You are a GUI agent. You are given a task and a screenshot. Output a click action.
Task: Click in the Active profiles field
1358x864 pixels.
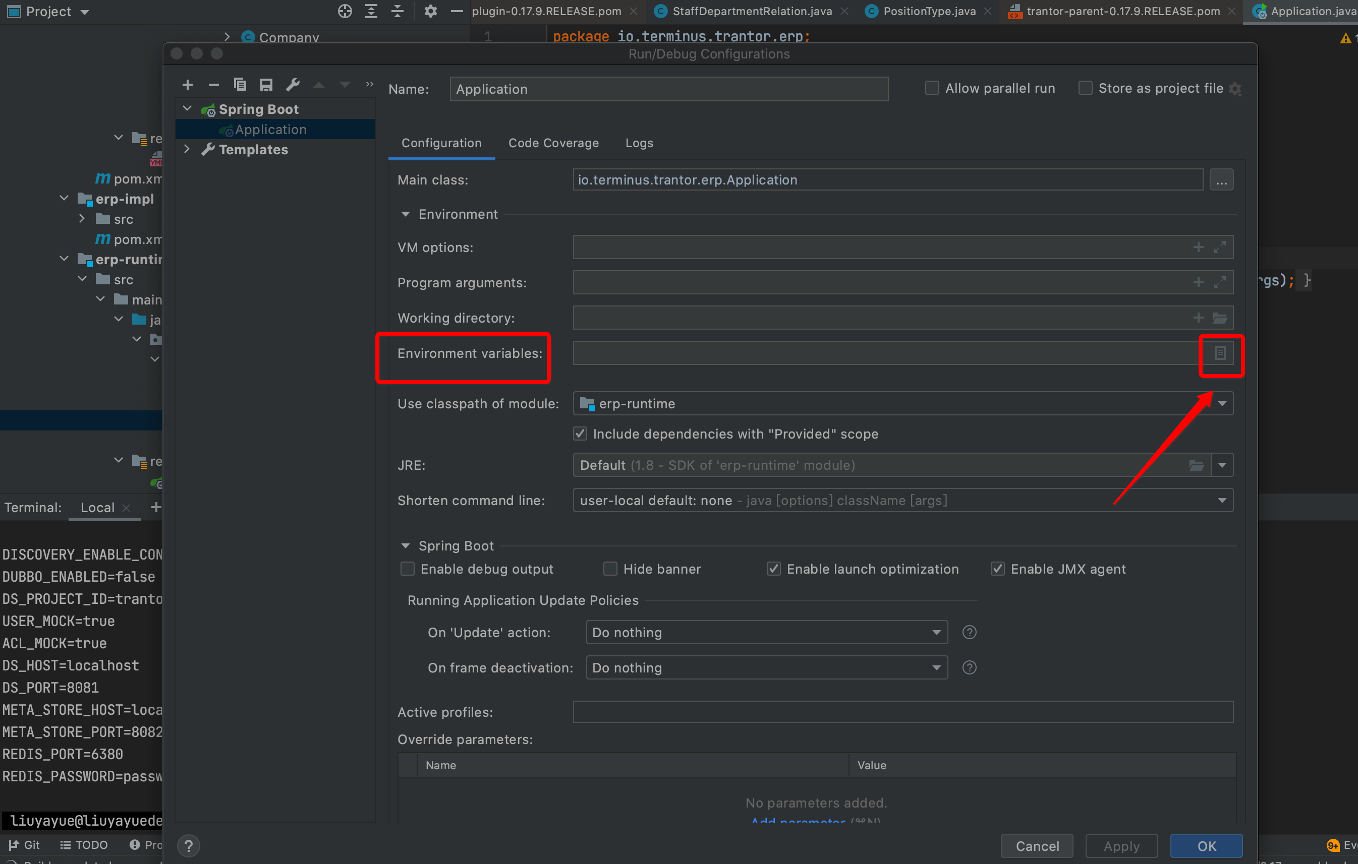tap(902, 712)
